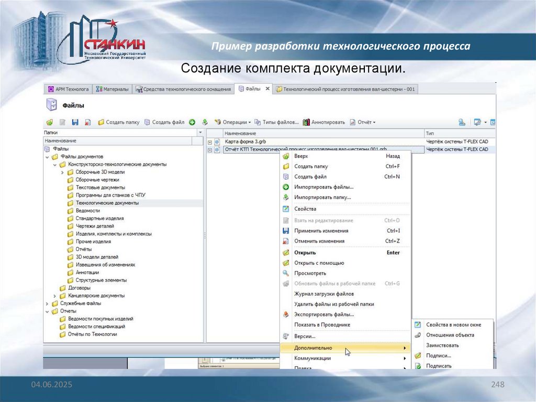Click the file icon in Отчёт КТП row
Image resolution: width=536 pixels, height=402 pixels.
pos(217,150)
